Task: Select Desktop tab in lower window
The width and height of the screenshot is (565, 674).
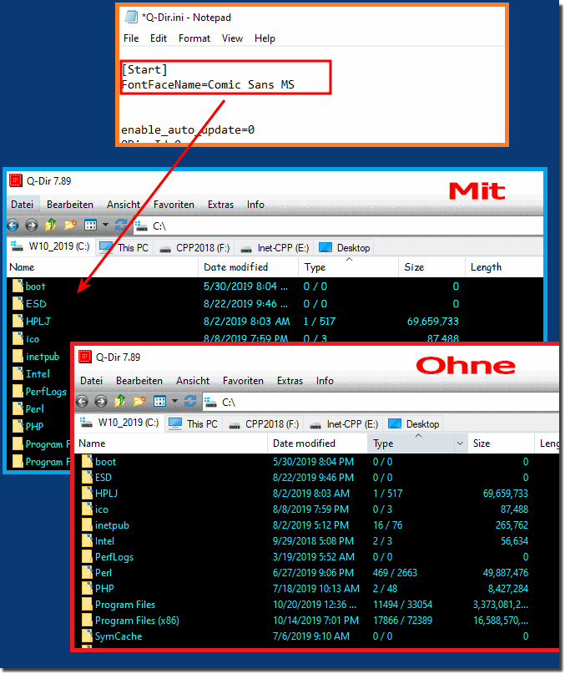Action: click(414, 424)
